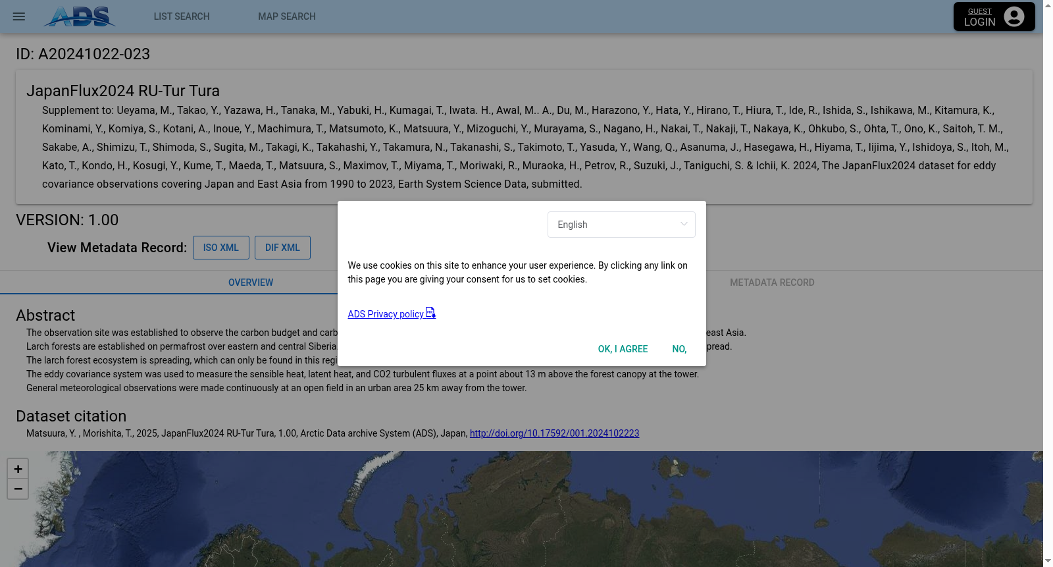Click the PDF icon beside Privacy policy
This screenshot has width=1053, height=567.
(x=430, y=313)
